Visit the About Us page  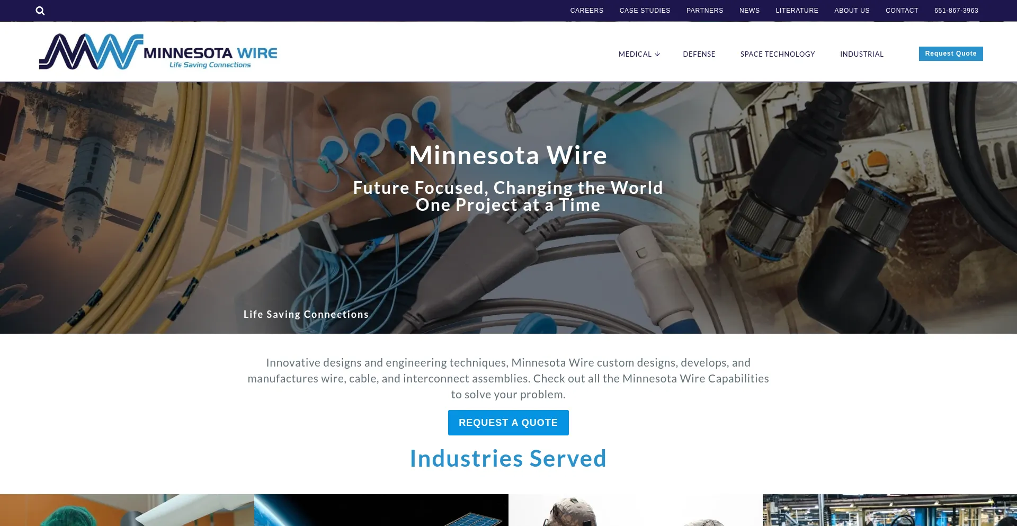pos(852,11)
